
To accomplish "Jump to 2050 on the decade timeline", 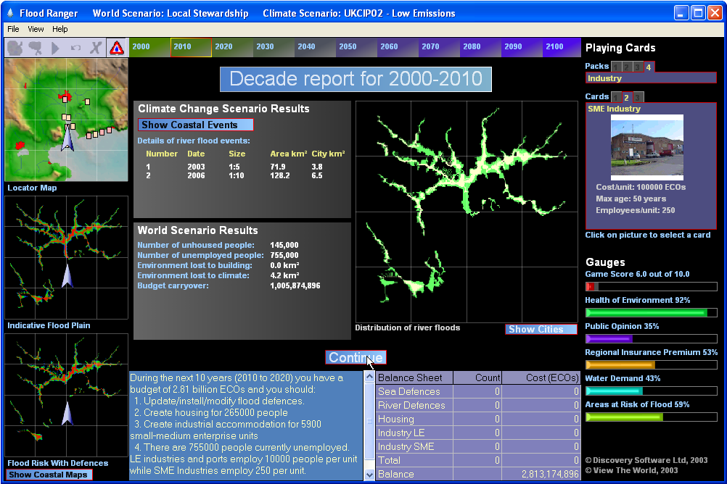I will [x=348, y=47].
